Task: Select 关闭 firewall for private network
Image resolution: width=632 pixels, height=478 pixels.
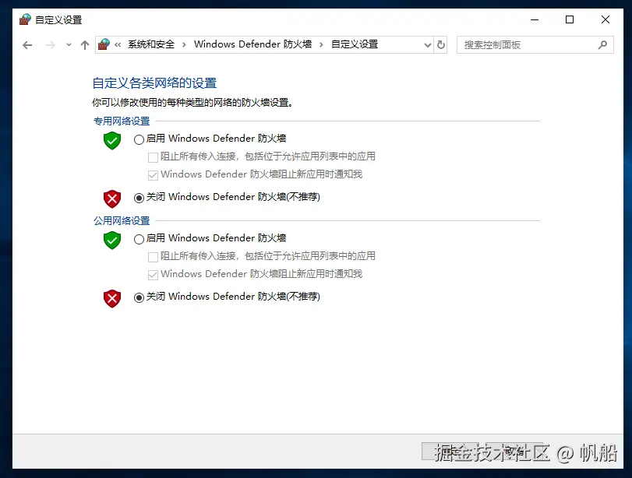Action: (x=139, y=198)
